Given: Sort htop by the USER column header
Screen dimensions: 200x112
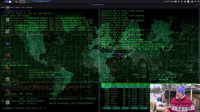Looking at the screenshot, I should point(113,84).
